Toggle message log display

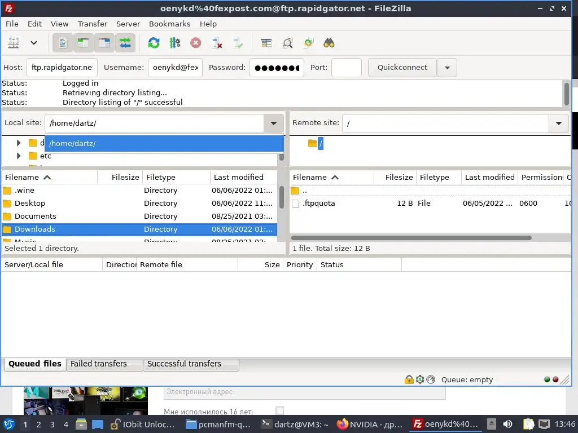point(63,43)
